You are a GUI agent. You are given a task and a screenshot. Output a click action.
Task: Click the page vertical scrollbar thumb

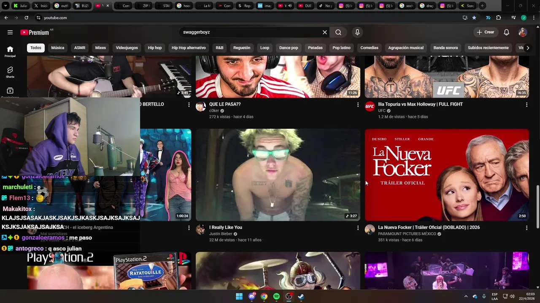point(537,206)
